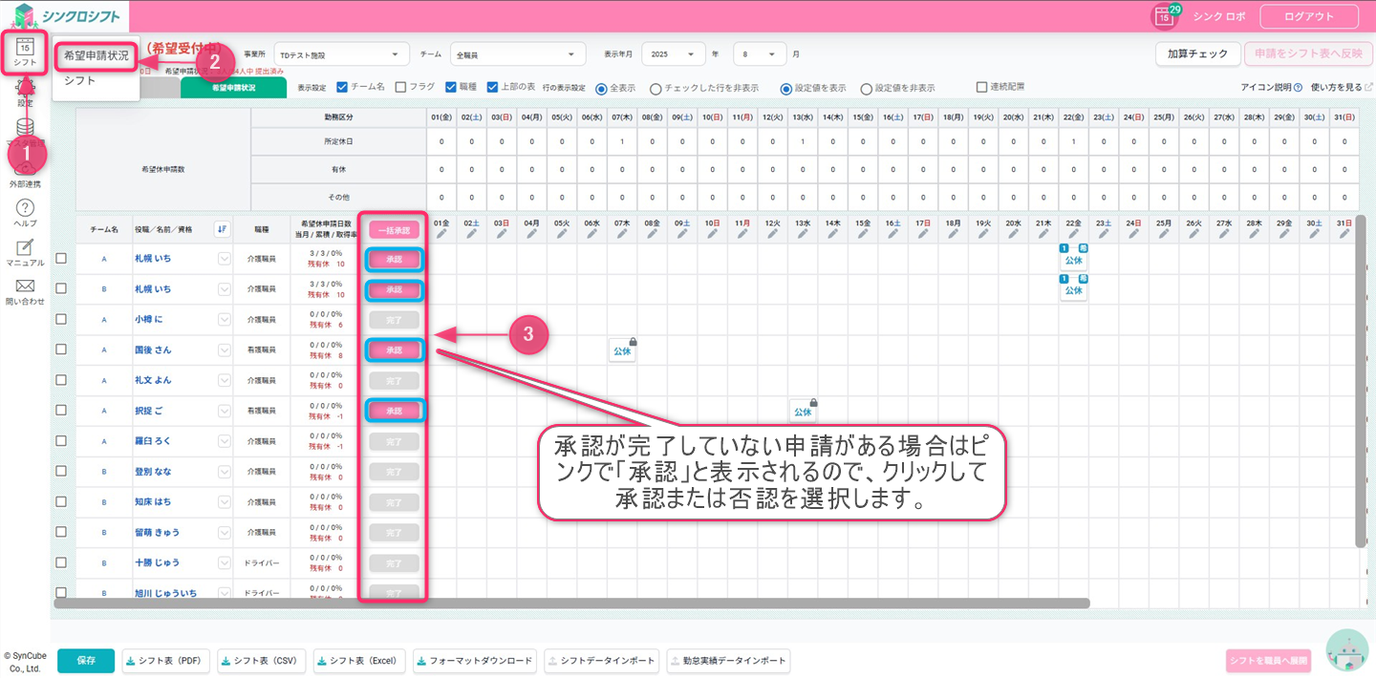Click the pencil edit icon under 22金
This screenshot has height=678, width=1376.
coord(1073,234)
